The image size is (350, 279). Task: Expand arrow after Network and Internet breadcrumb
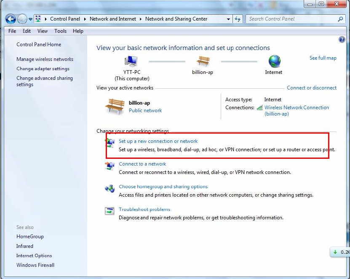click(141, 19)
